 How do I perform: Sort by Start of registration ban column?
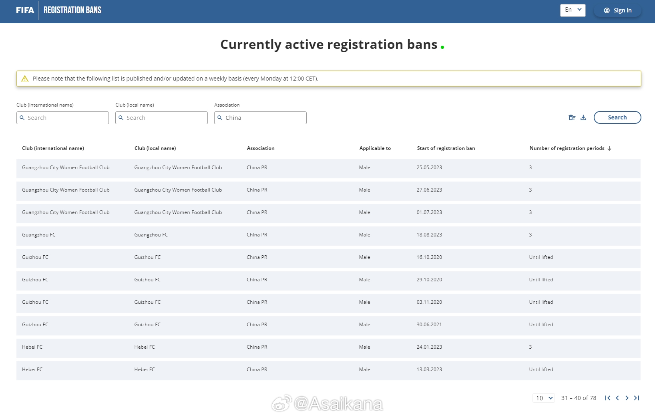pyautogui.click(x=446, y=148)
